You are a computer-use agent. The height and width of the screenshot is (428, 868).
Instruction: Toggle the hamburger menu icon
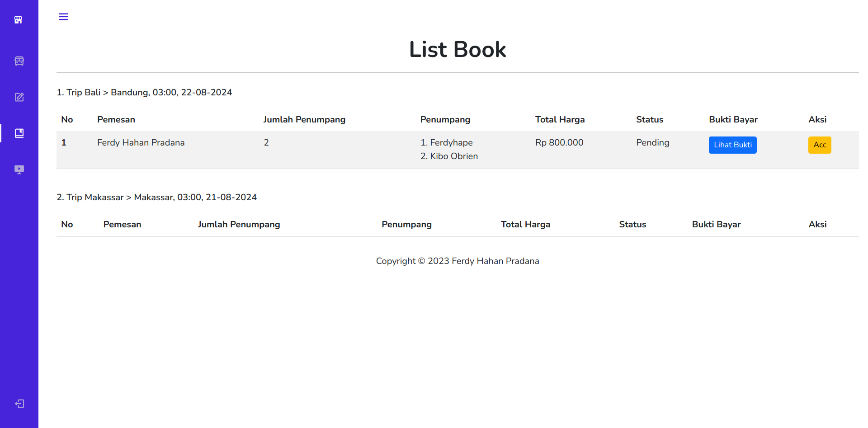63,17
